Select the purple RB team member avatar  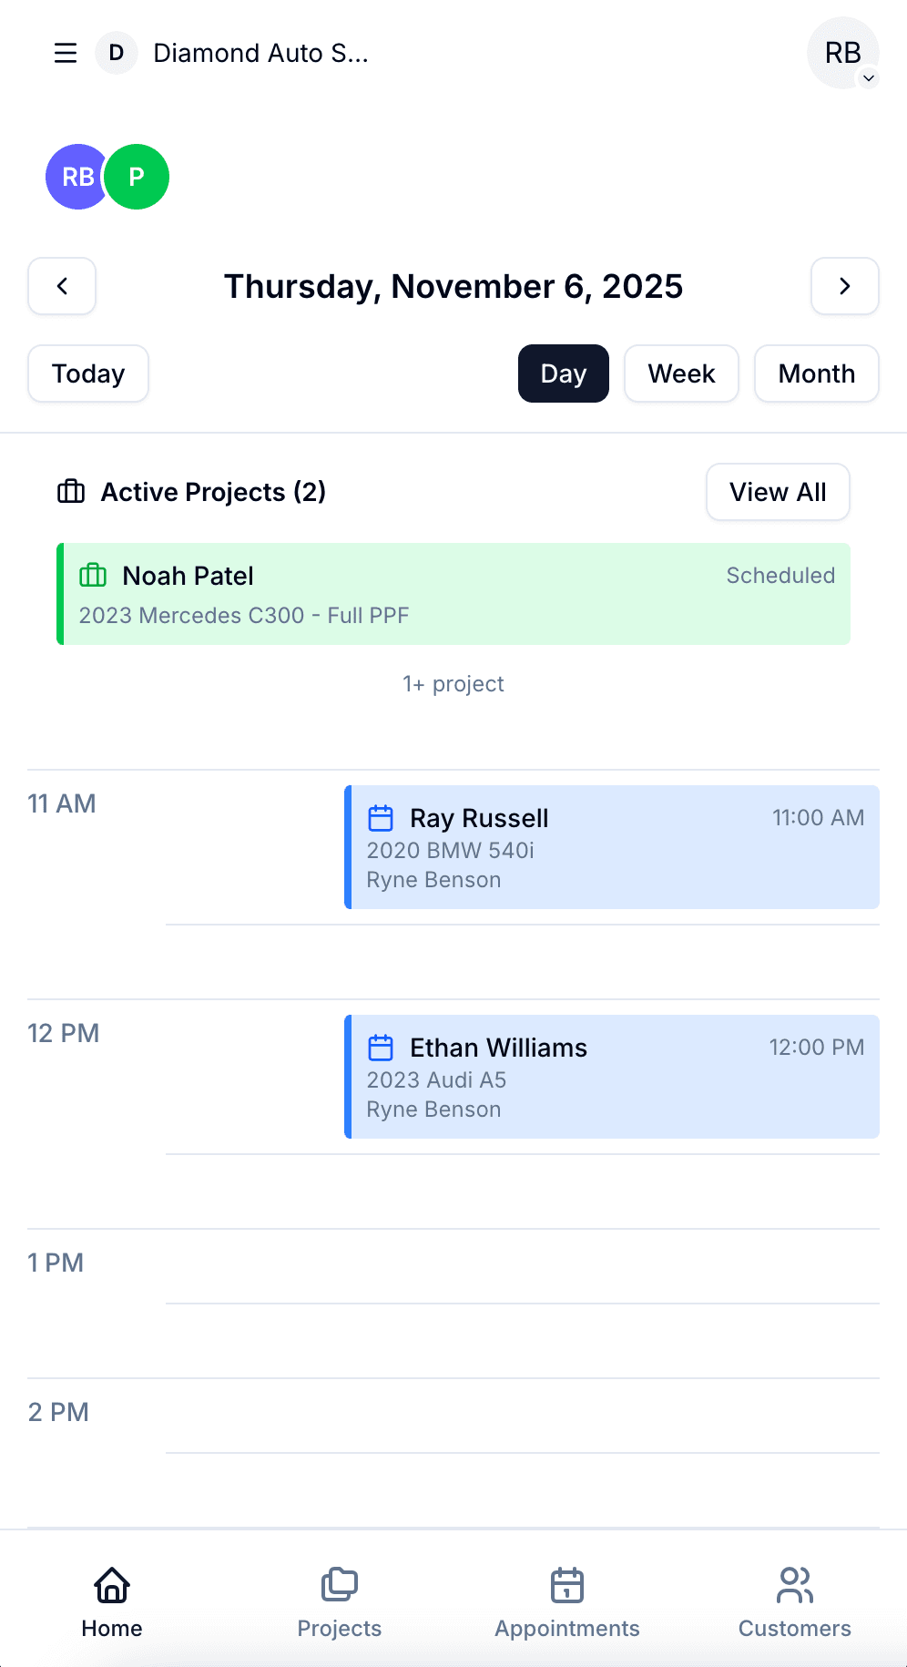pyautogui.click(x=77, y=177)
